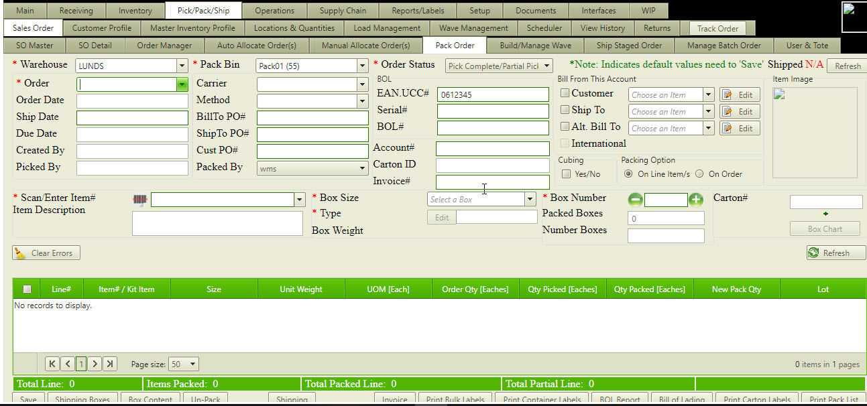867x406 pixels.
Task: Open the Reports/Labels tab
Action: tap(418, 11)
